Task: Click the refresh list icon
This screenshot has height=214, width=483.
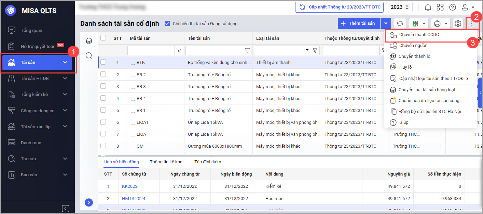Action: [x=400, y=23]
